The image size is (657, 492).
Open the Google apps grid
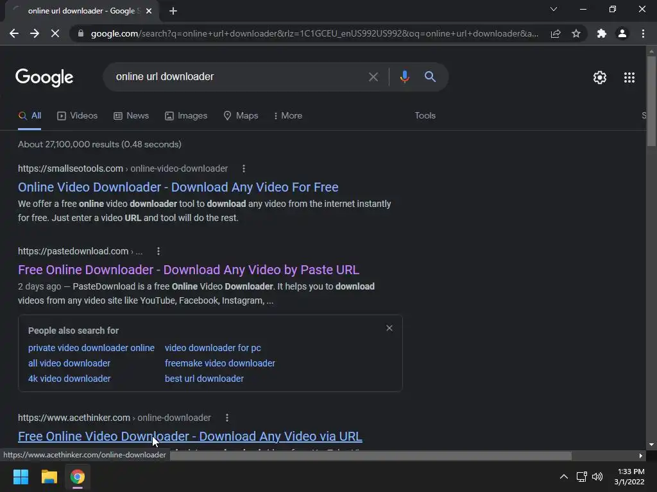click(x=629, y=78)
